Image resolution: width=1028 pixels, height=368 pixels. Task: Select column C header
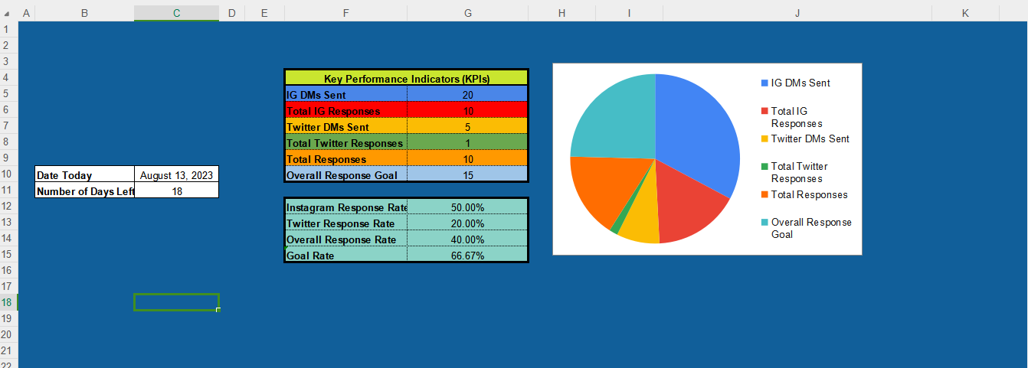176,13
